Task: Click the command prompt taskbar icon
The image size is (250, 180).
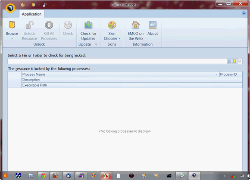Action: [x=169, y=176]
